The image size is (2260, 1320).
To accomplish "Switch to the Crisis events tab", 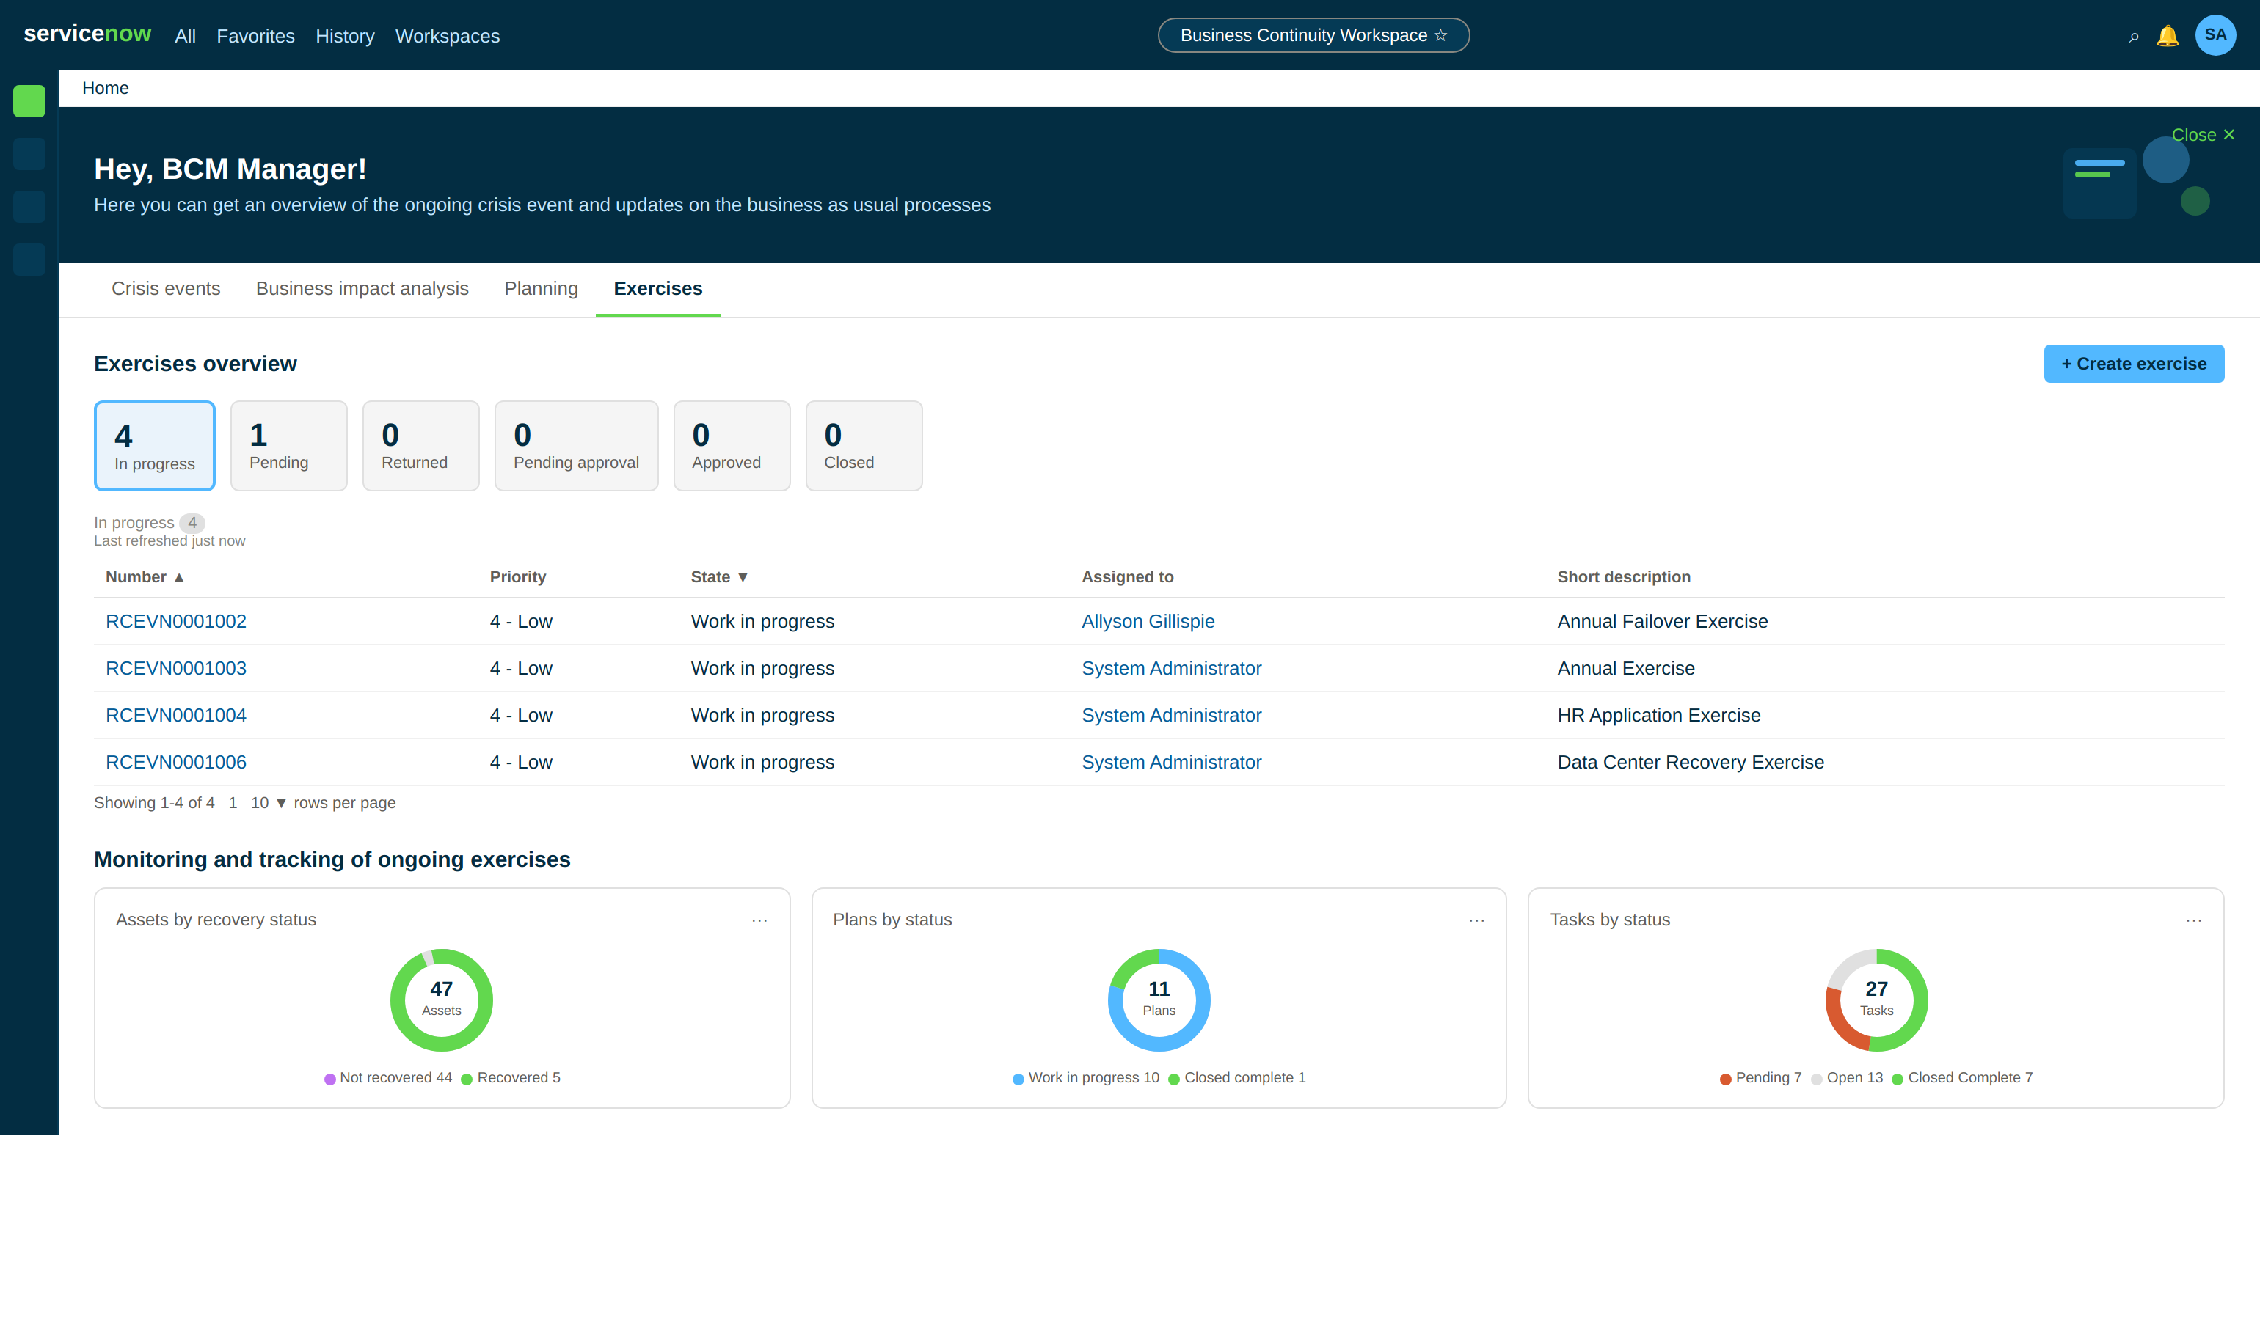I will (x=166, y=288).
